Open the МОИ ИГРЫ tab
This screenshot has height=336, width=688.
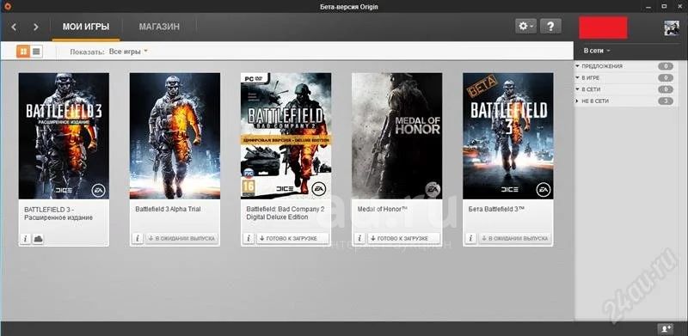pos(86,27)
